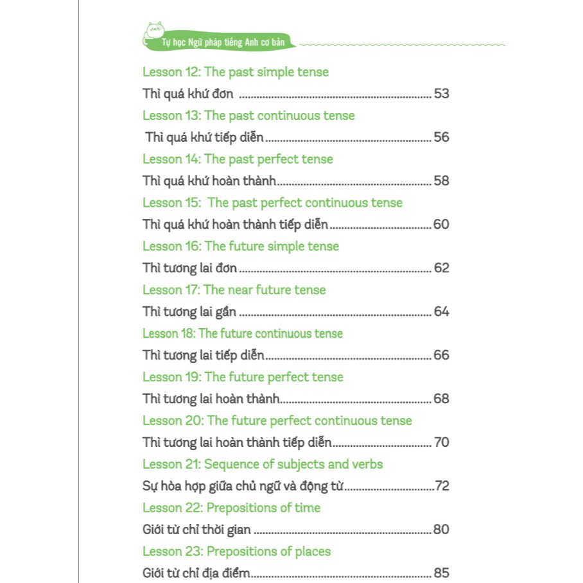Click the cat logo in the header
Image resolution: width=583 pixels, height=583 pixels.
(154, 29)
